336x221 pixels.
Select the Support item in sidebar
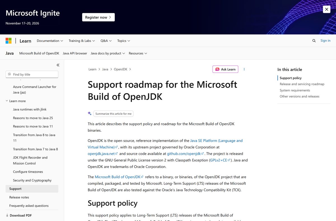[x=32, y=189]
